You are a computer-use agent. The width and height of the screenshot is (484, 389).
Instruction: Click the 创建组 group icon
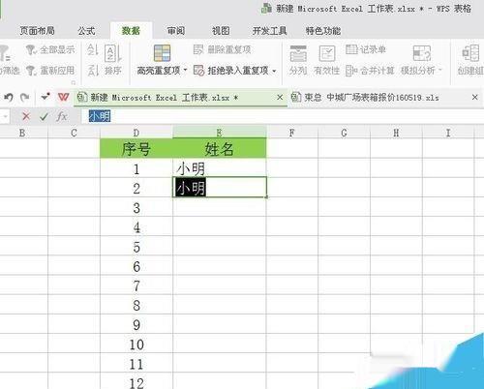[x=470, y=53]
